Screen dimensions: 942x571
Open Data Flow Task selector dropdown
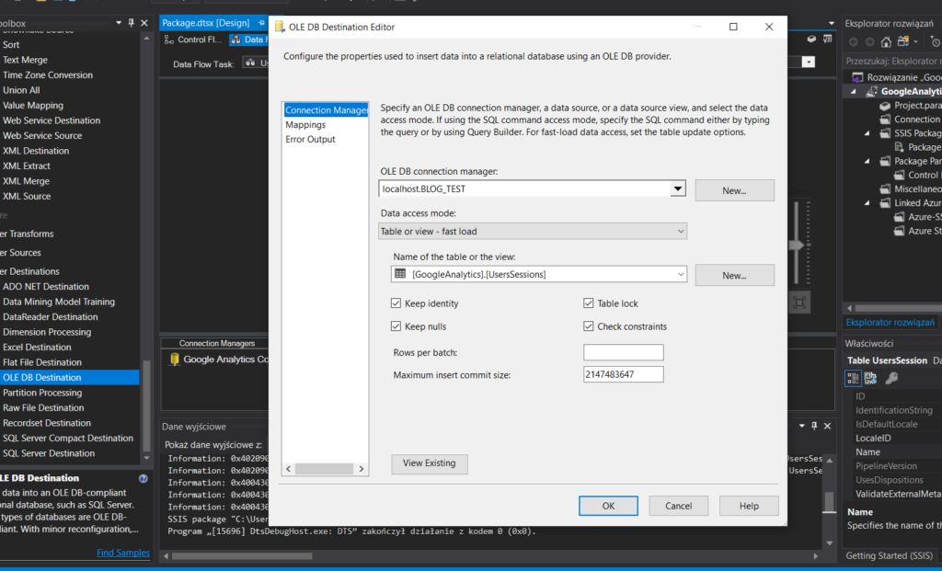(809, 62)
